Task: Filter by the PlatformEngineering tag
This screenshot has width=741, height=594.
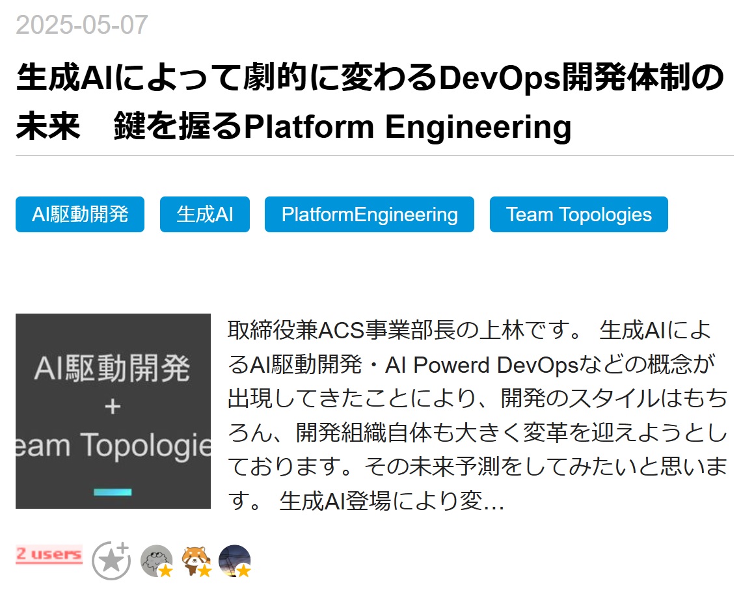Action: (370, 215)
